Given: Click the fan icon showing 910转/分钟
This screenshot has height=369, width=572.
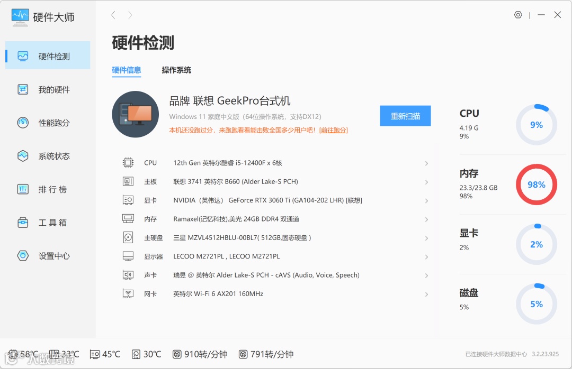Looking at the screenshot, I should click(177, 354).
